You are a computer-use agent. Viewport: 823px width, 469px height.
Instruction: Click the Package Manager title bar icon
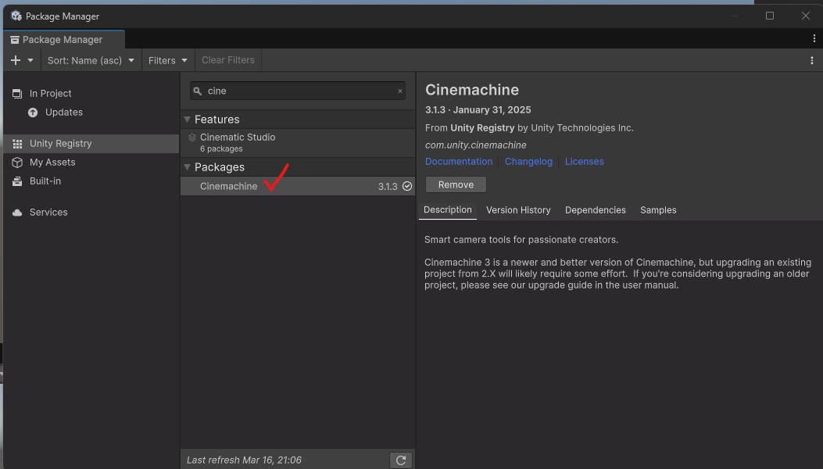coord(16,16)
